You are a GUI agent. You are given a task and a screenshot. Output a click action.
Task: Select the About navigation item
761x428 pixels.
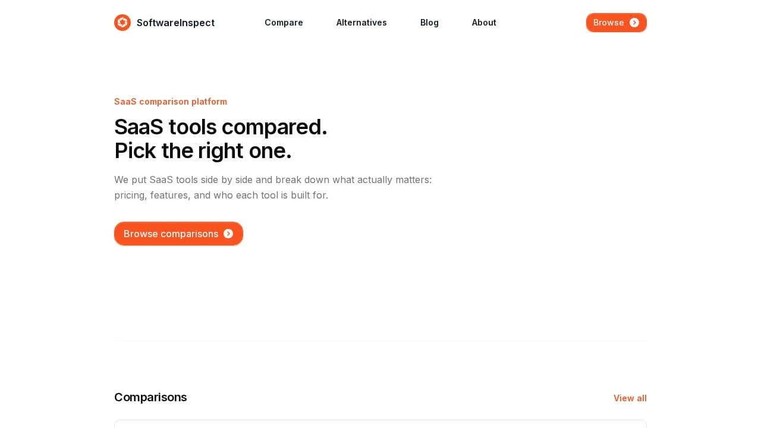[484, 23]
